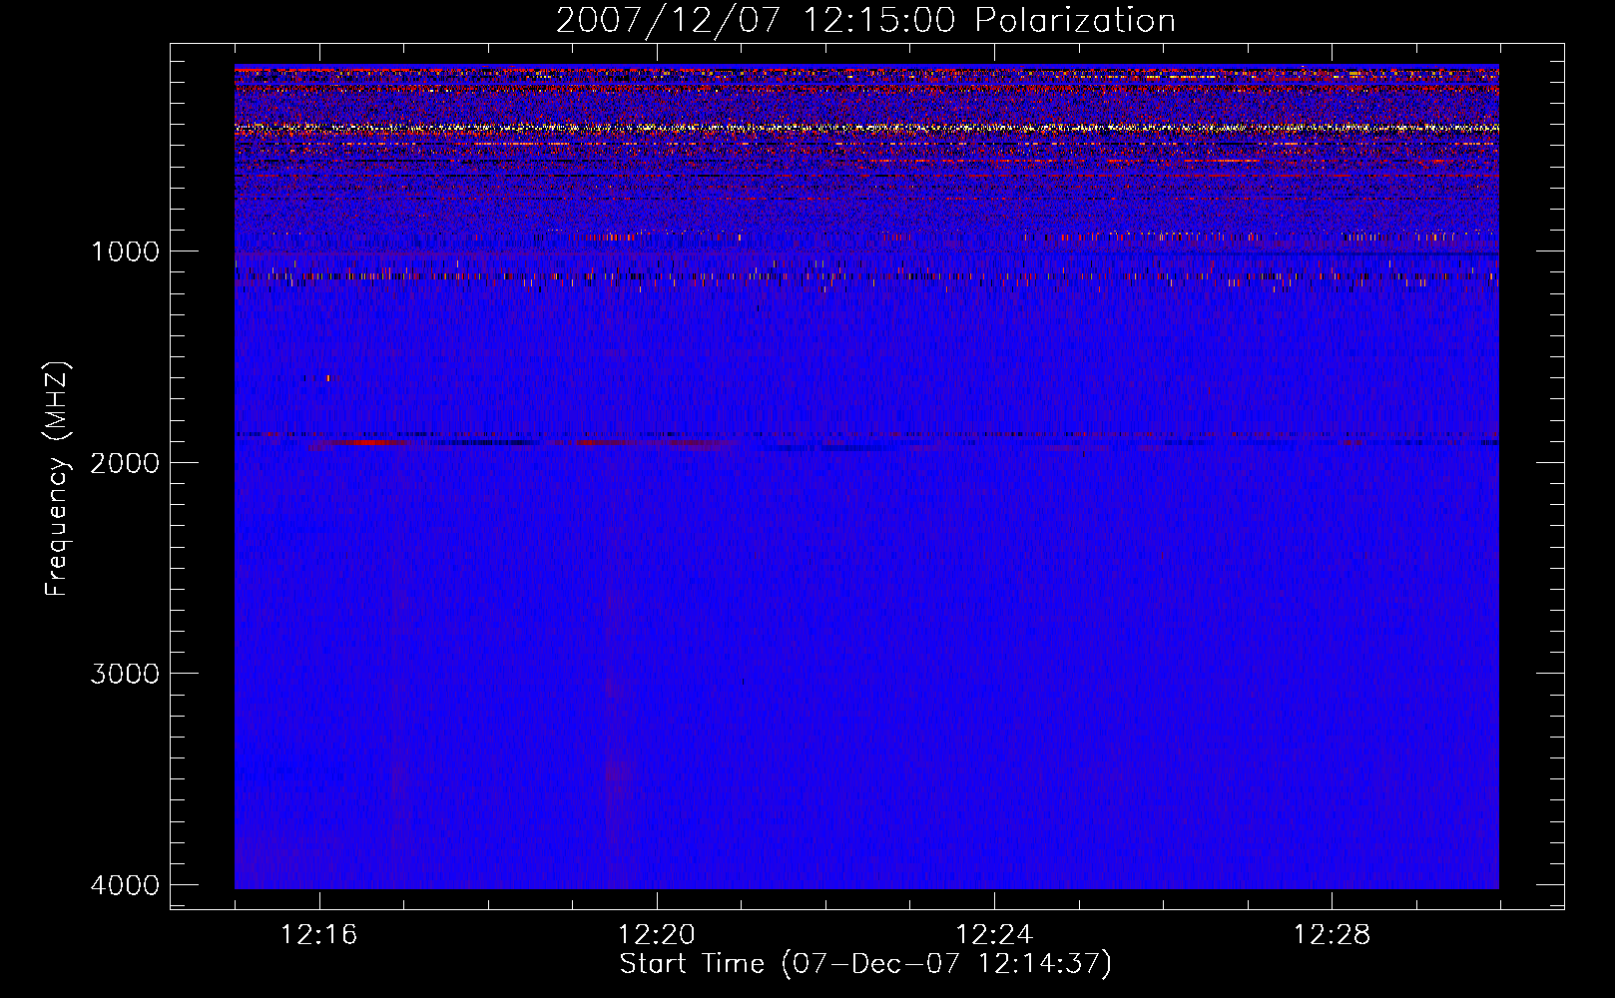Click the "Frequency (MHZ)" axis label
Screen dimensions: 1615x998
pos(57,479)
